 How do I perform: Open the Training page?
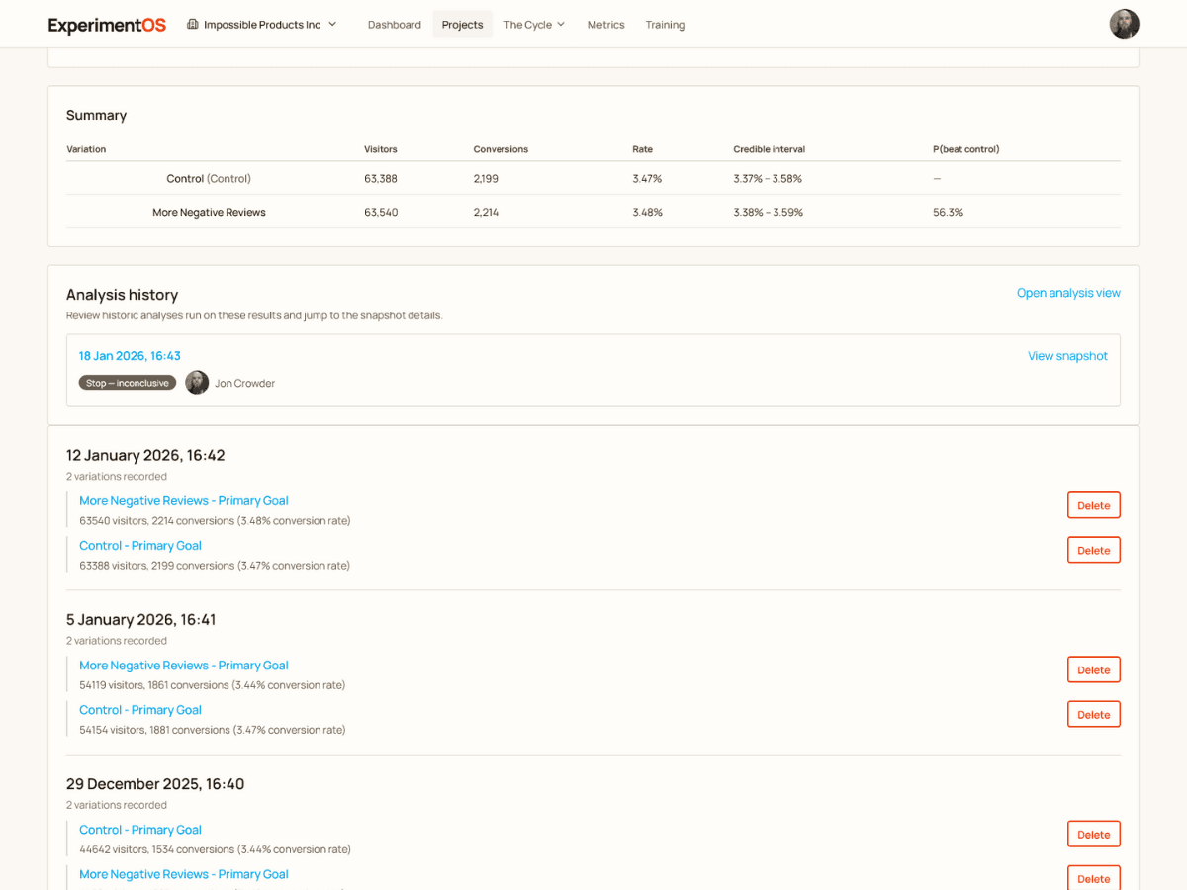664,24
